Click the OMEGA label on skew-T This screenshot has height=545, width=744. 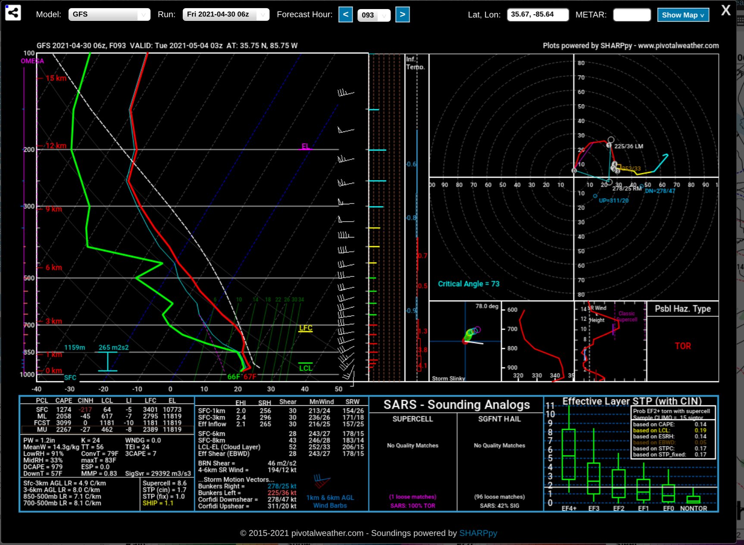click(32, 61)
